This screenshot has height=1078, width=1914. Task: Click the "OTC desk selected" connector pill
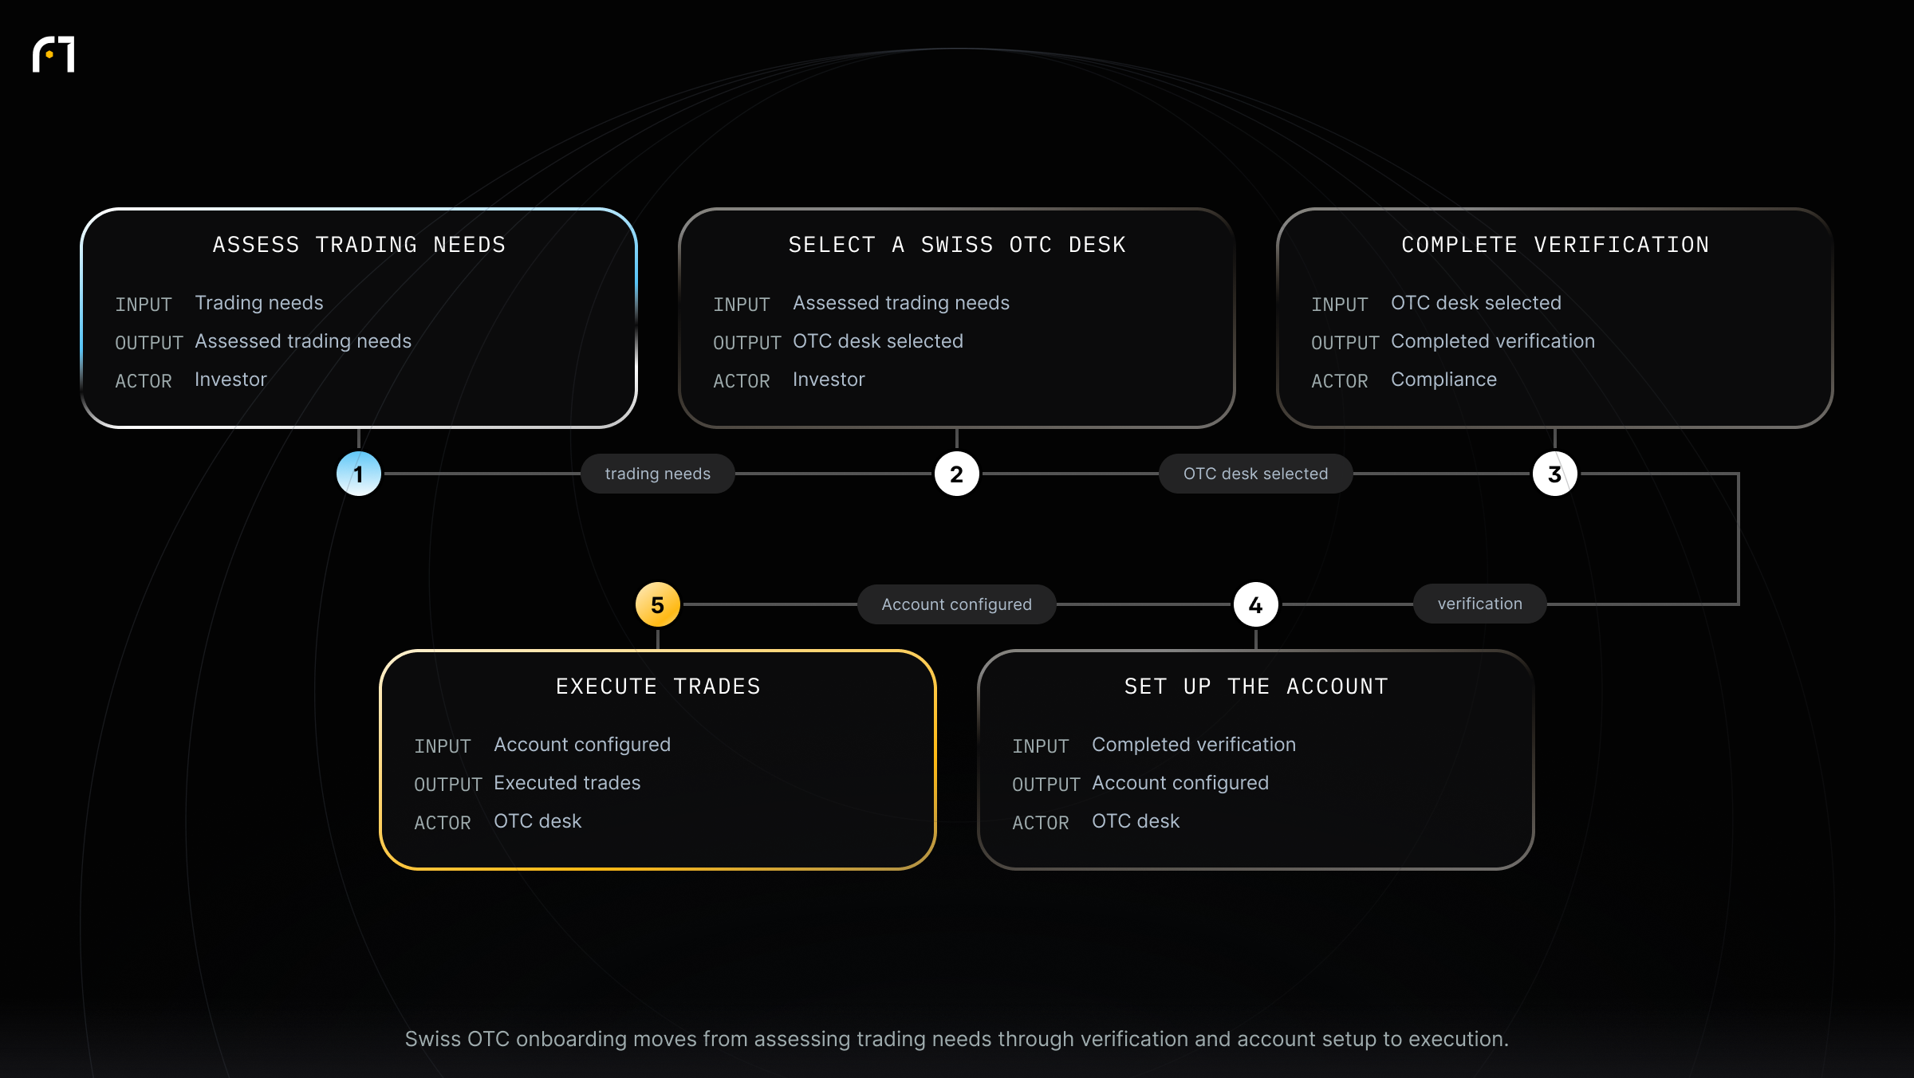click(x=1256, y=474)
